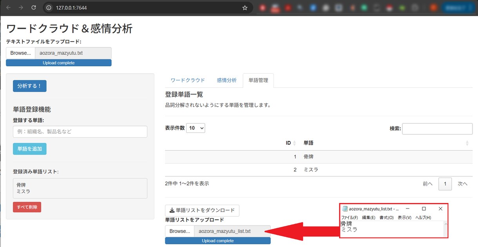Image resolution: width=478 pixels, height=247 pixels.
Task: Minimize the Notepad window
Action: 407,209
